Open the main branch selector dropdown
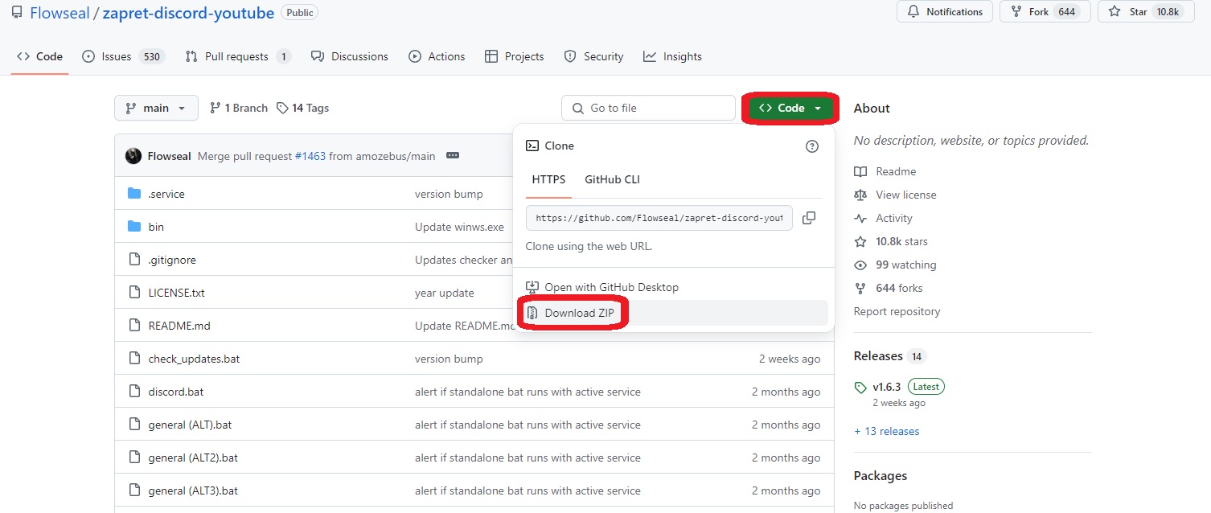The height and width of the screenshot is (513, 1211). pyautogui.click(x=156, y=108)
